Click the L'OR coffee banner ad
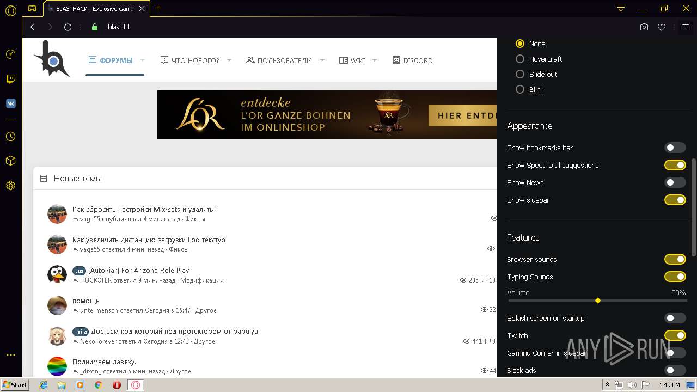Image resolution: width=697 pixels, height=392 pixels. point(327,115)
